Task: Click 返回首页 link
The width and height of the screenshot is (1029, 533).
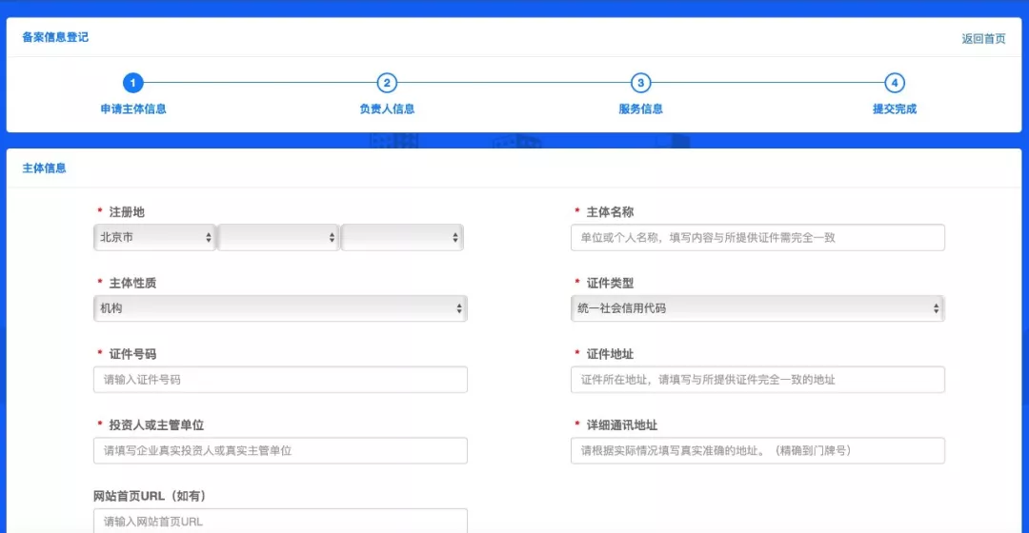Action: [983, 39]
